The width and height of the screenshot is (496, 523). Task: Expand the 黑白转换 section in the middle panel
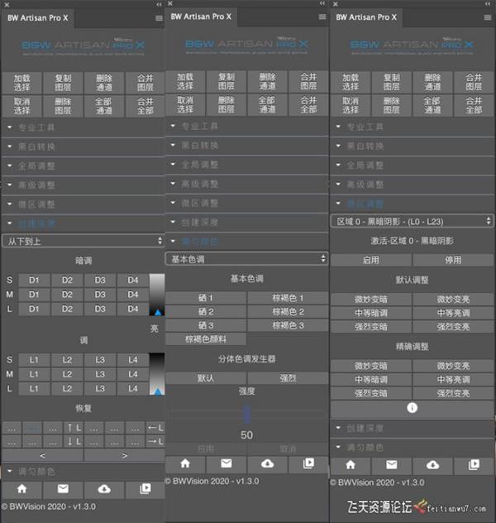246,146
